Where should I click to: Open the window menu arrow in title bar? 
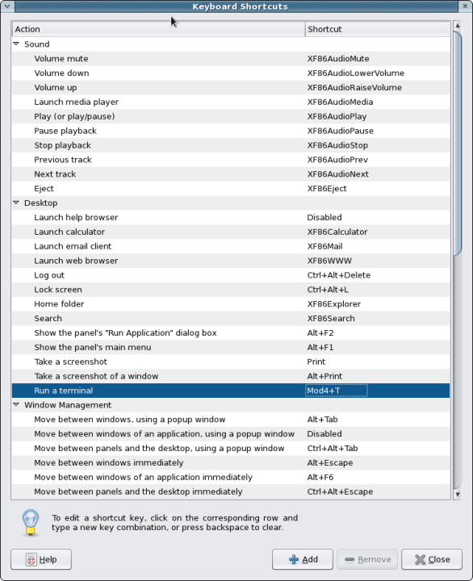7,6
